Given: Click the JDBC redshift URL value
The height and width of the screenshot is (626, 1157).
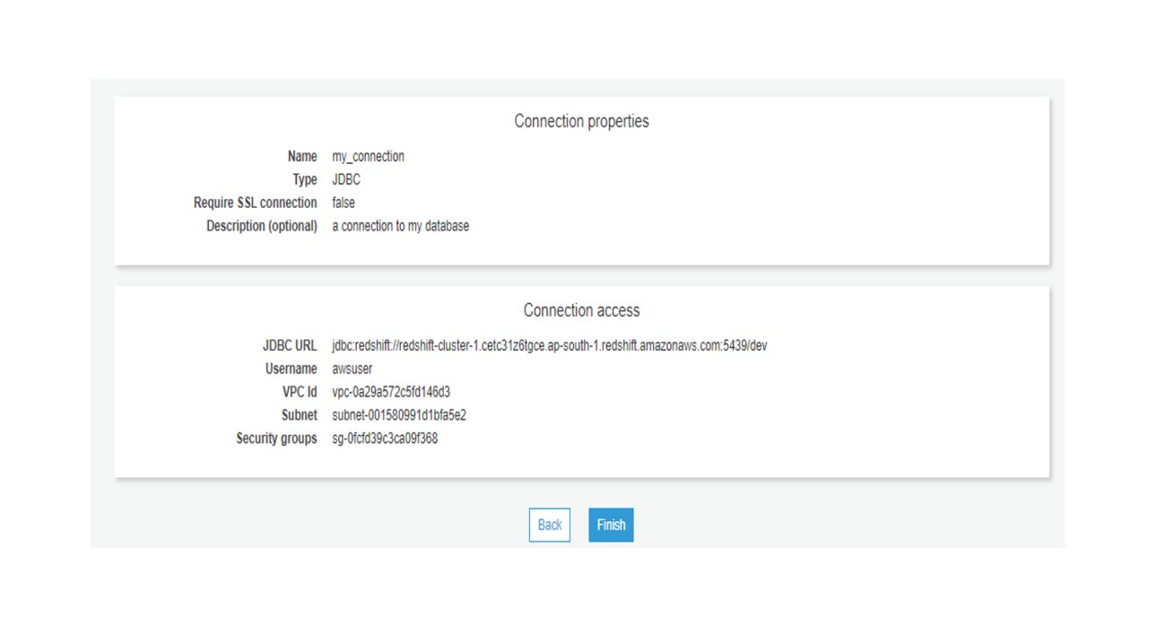Looking at the screenshot, I should pyautogui.click(x=550, y=345).
